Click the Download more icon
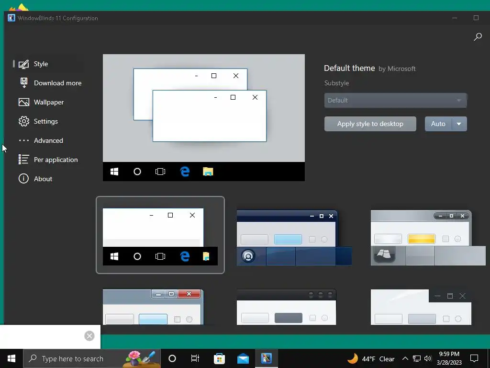490x368 pixels. 24,83
